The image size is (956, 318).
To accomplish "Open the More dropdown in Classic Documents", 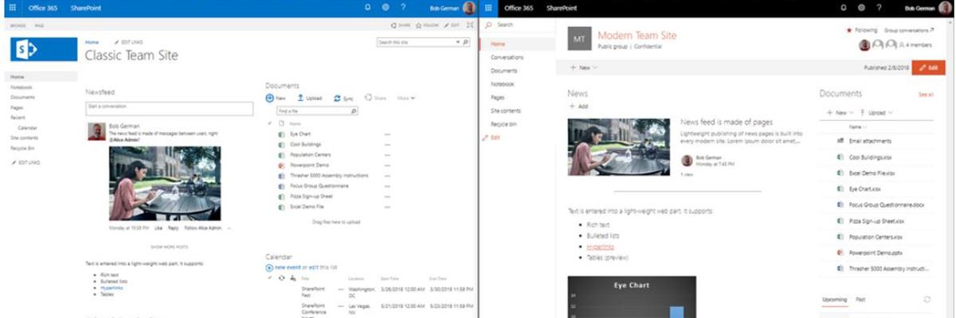I will point(406,98).
